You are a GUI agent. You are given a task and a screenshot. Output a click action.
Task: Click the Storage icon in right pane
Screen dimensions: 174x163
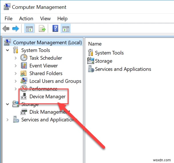tap(91, 61)
